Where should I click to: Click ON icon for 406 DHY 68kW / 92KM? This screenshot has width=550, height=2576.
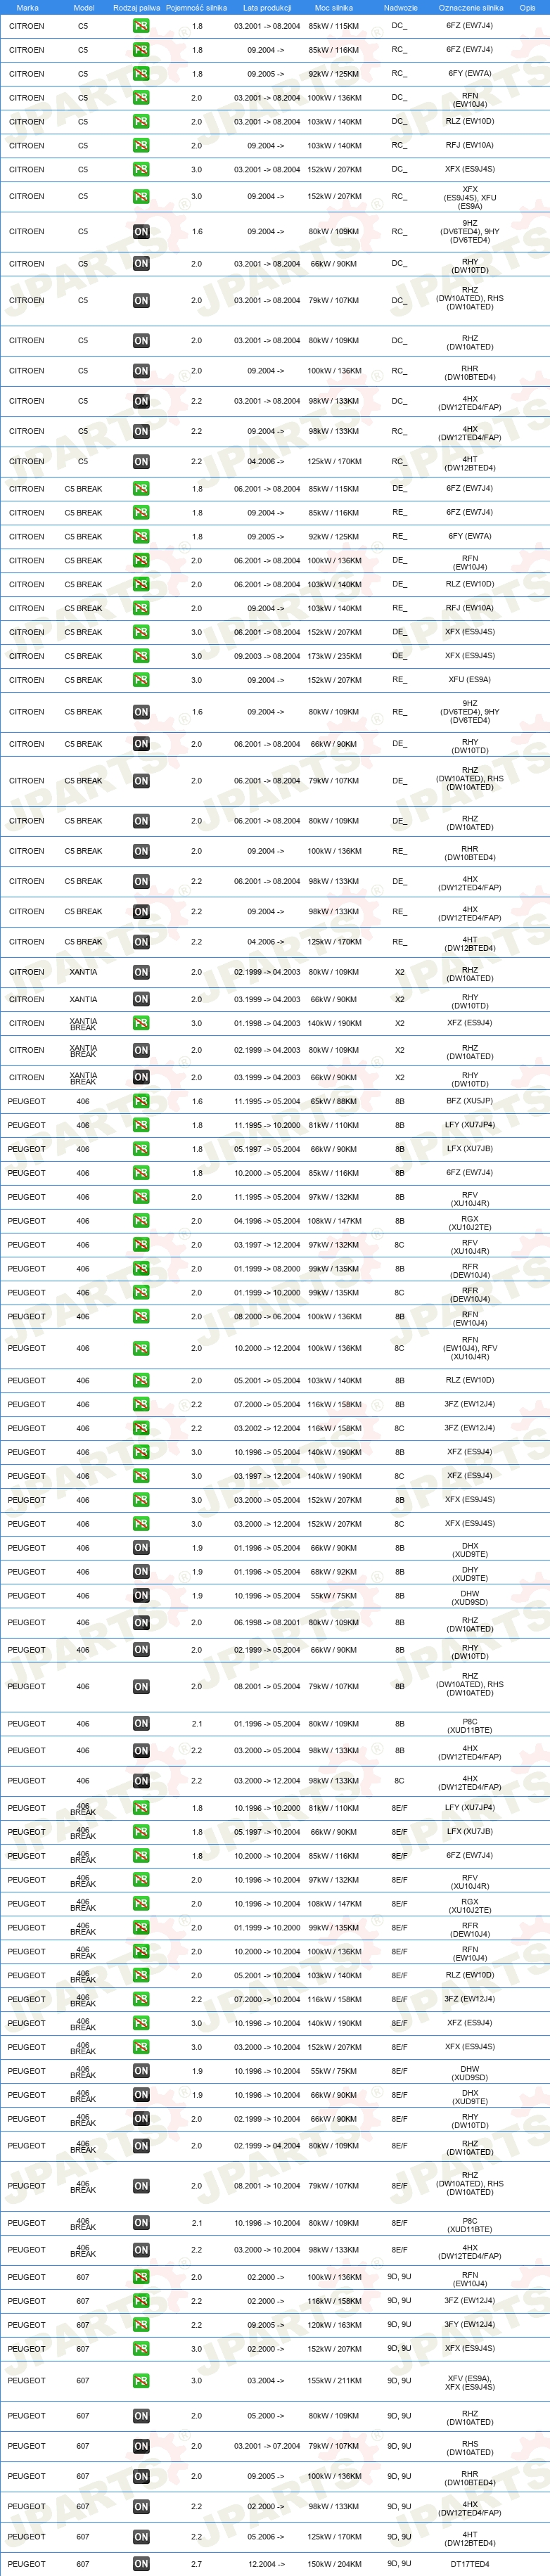click(x=141, y=1572)
